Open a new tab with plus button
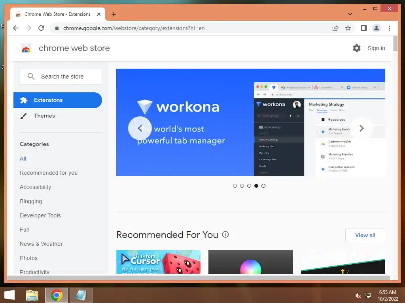Image resolution: width=405 pixels, height=303 pixels. [x=114, y=14]
